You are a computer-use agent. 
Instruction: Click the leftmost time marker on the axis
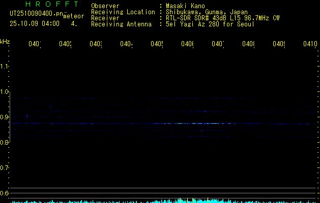point(35,44)
